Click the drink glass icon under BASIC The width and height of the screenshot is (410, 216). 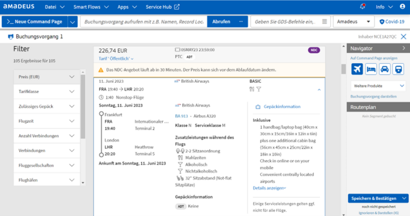coord(259,89)
